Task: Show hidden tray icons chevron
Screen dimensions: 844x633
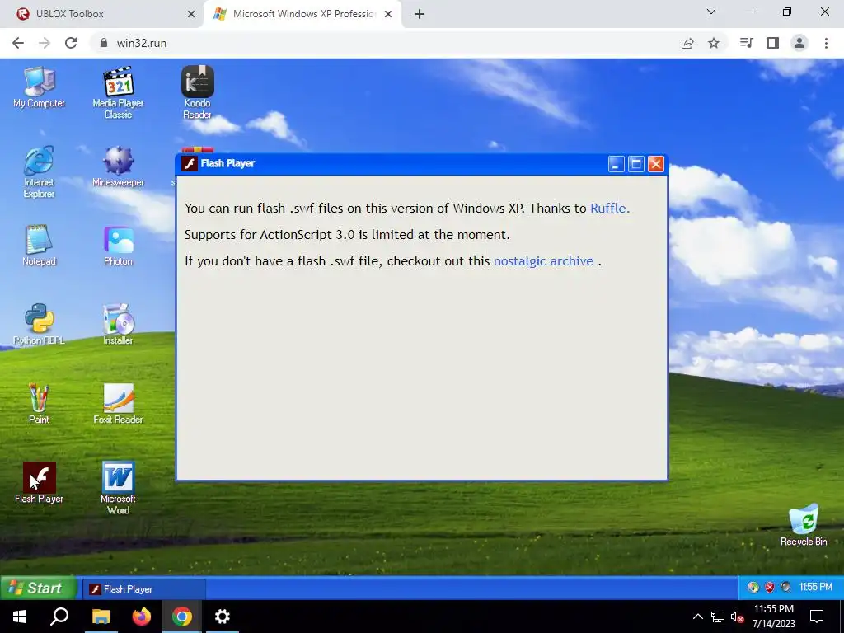Action: pos(697,617)
